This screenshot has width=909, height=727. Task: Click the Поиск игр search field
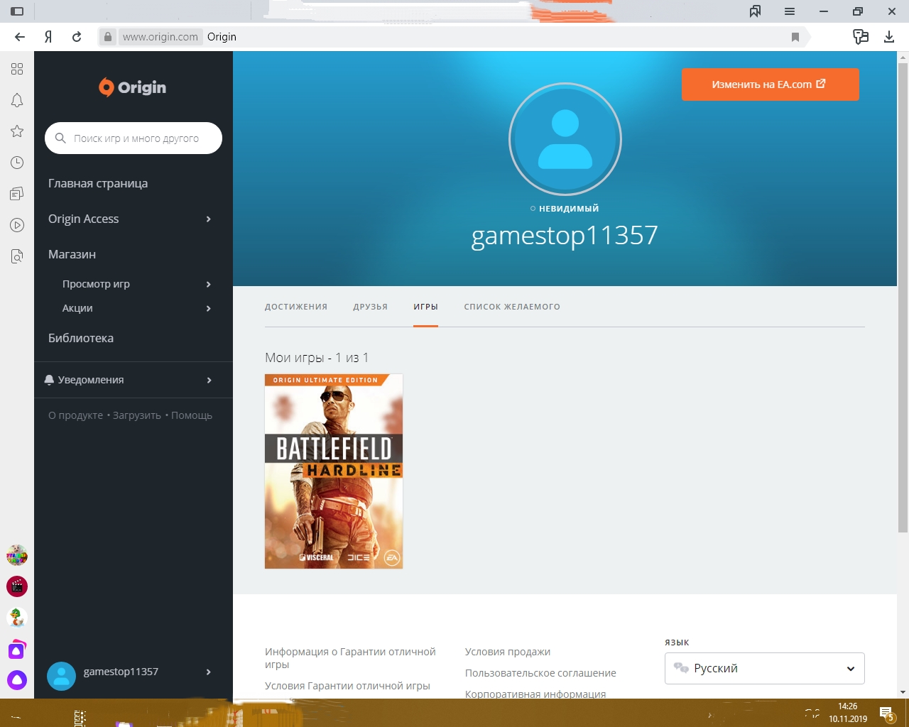(134, 138)
